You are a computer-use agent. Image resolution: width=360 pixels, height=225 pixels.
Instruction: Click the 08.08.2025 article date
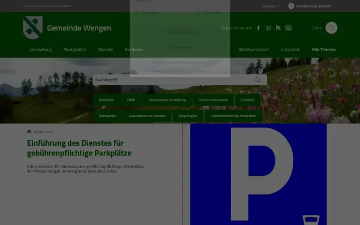click(43, 132)
